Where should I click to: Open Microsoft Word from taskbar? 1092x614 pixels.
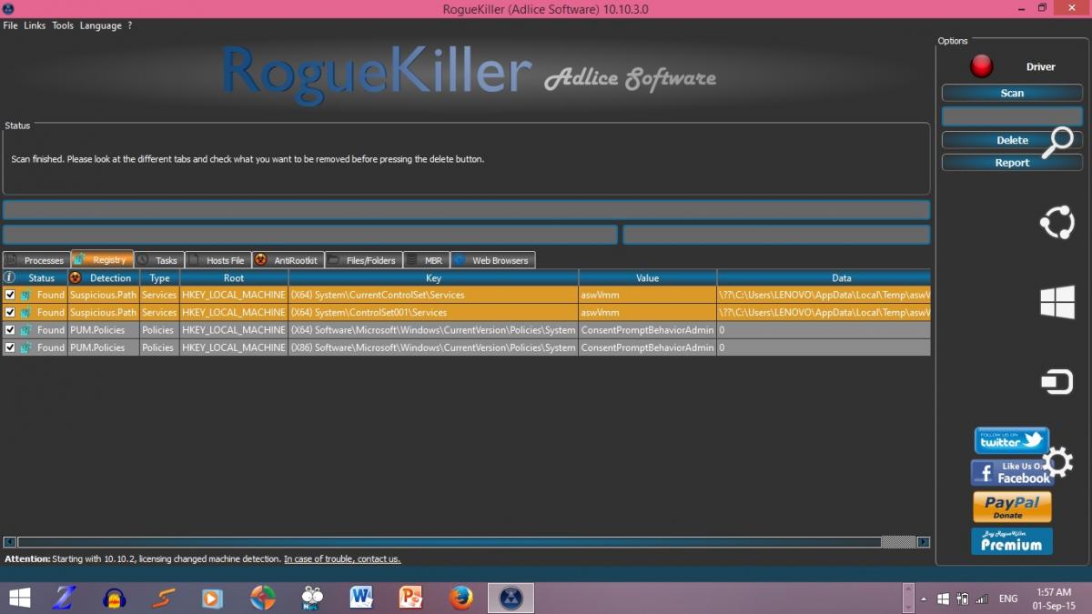click(x=361, y=598)
